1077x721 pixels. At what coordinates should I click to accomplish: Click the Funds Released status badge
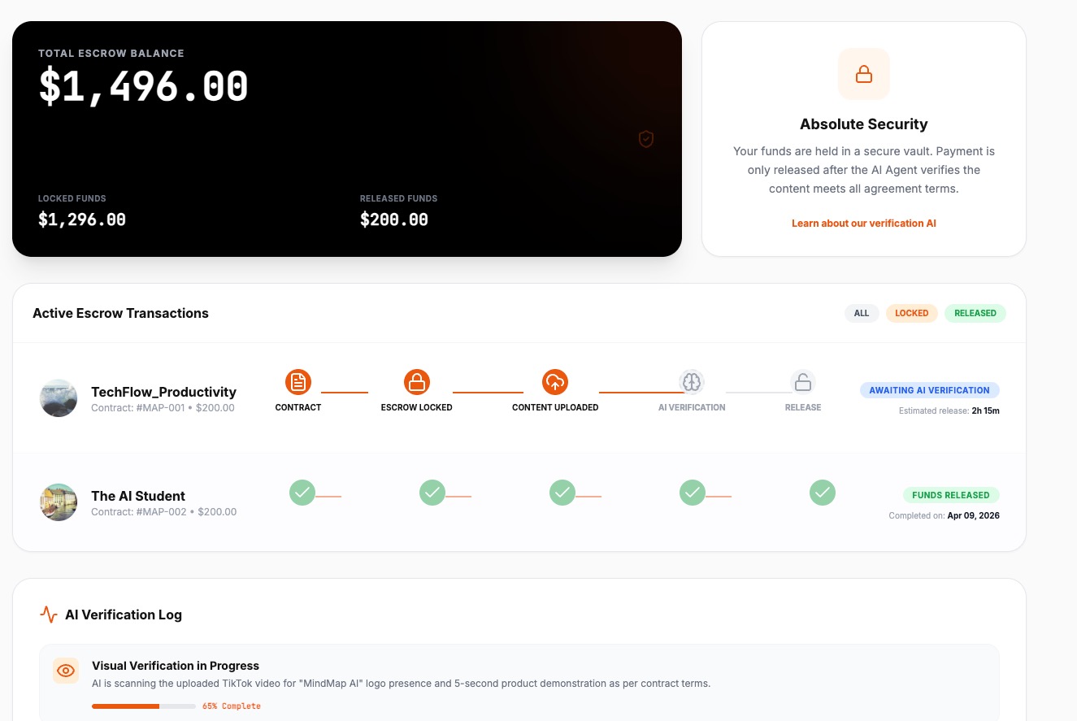coord(950,495)
